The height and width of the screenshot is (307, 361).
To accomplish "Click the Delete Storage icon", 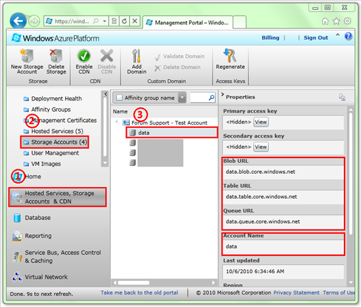I will 56,56.
